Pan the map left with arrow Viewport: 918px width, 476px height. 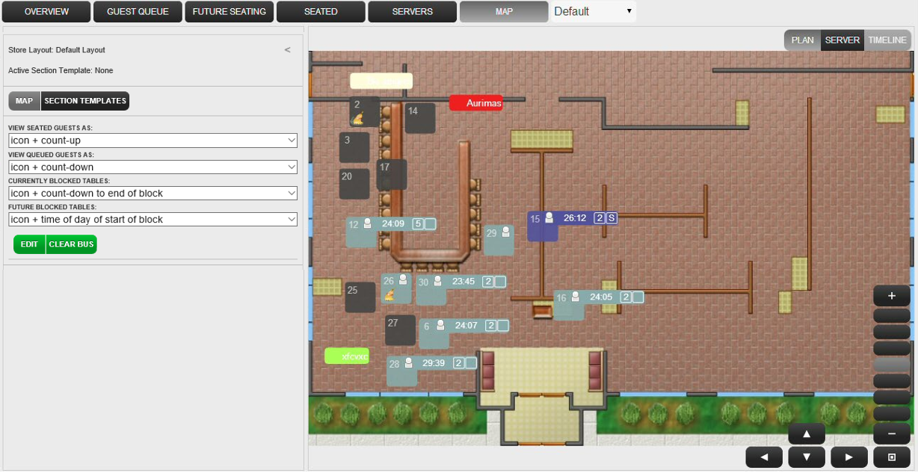[x=763, y=457]
